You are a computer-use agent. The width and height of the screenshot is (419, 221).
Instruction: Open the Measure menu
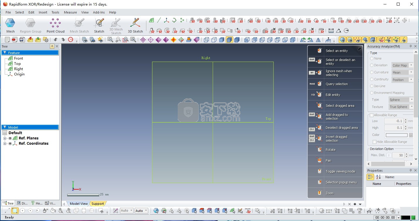tap(70, 12)
